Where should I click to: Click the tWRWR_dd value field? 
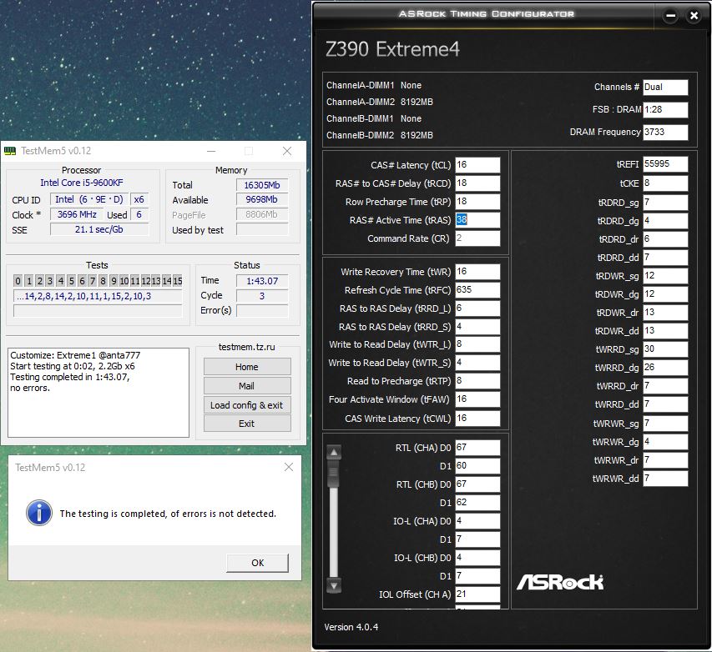coord(665,479)
